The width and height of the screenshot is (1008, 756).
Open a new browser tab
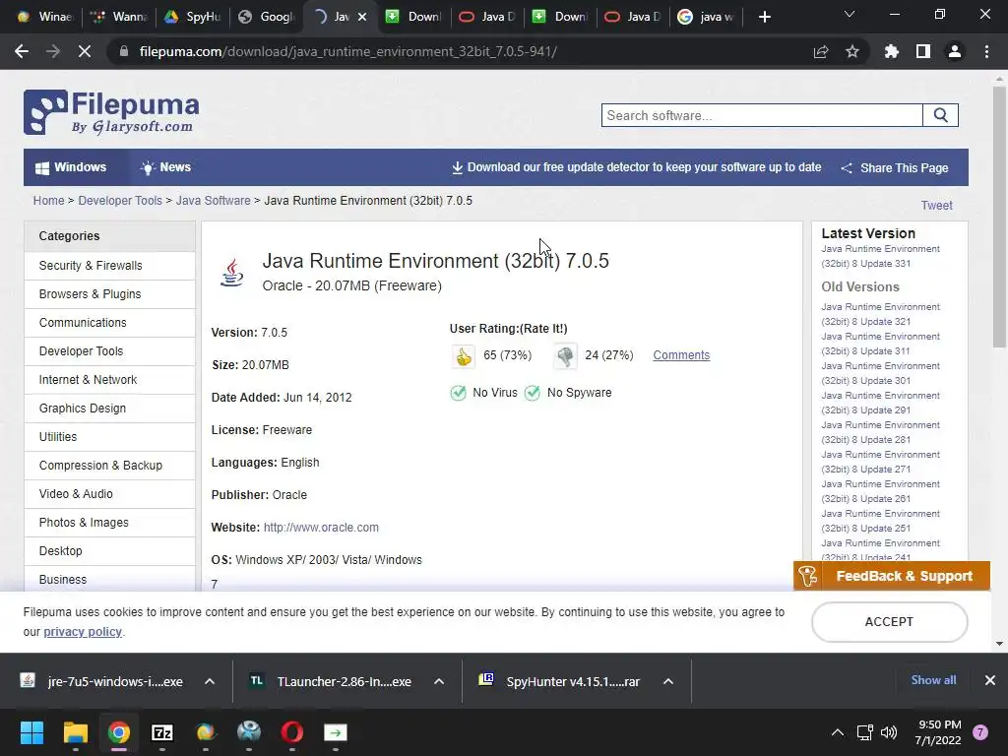click(764, 17)
